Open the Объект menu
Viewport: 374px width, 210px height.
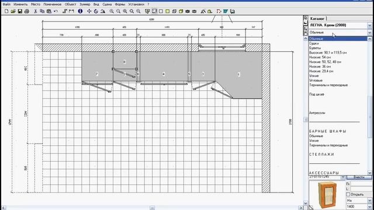click(70, 4)
